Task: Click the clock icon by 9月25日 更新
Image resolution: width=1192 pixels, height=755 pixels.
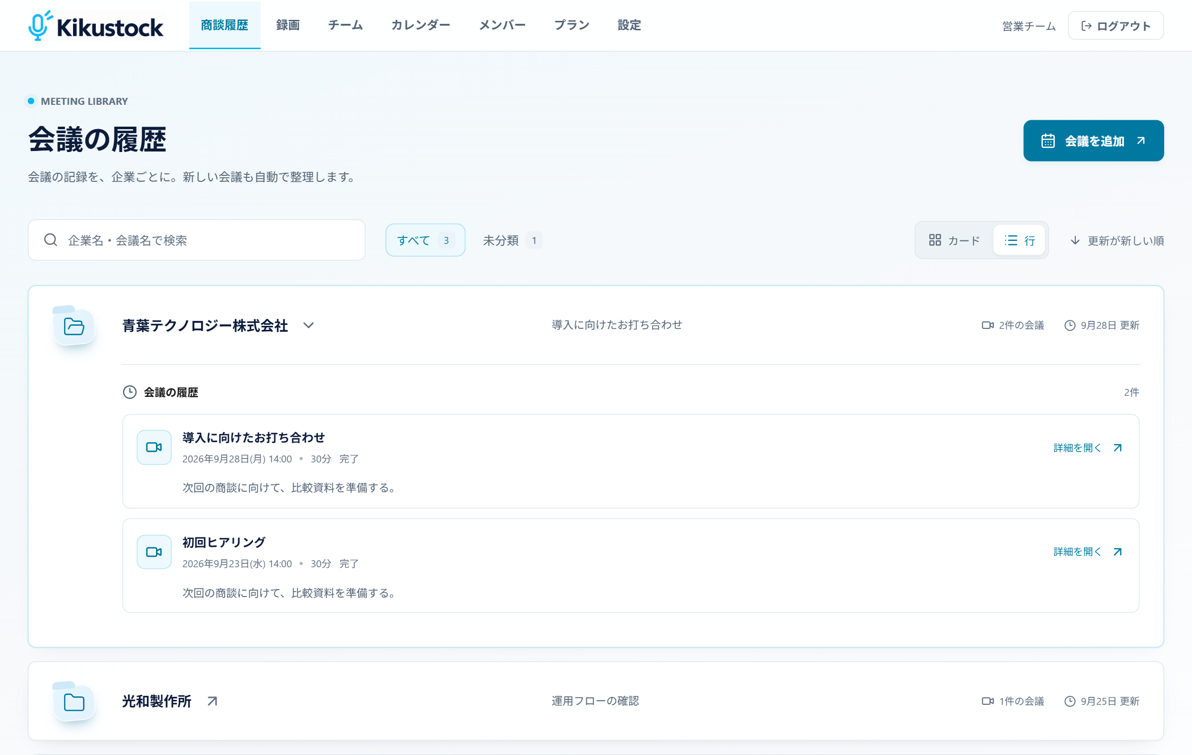Action: click(1070, 701)
